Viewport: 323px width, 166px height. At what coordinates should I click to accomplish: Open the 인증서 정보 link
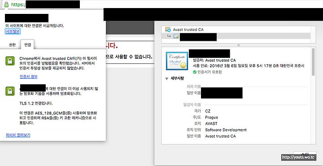pyautogui.click(x=29, y=77)
